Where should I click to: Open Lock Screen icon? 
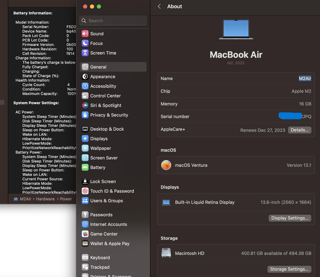[x=85, y=181]
